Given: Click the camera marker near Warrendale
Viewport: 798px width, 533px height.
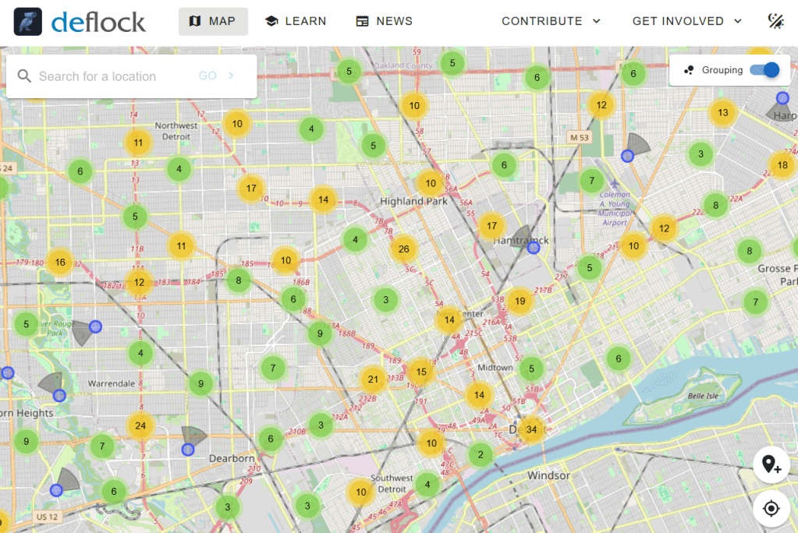Looking at the screenshot, I should (x=59, y=396).
